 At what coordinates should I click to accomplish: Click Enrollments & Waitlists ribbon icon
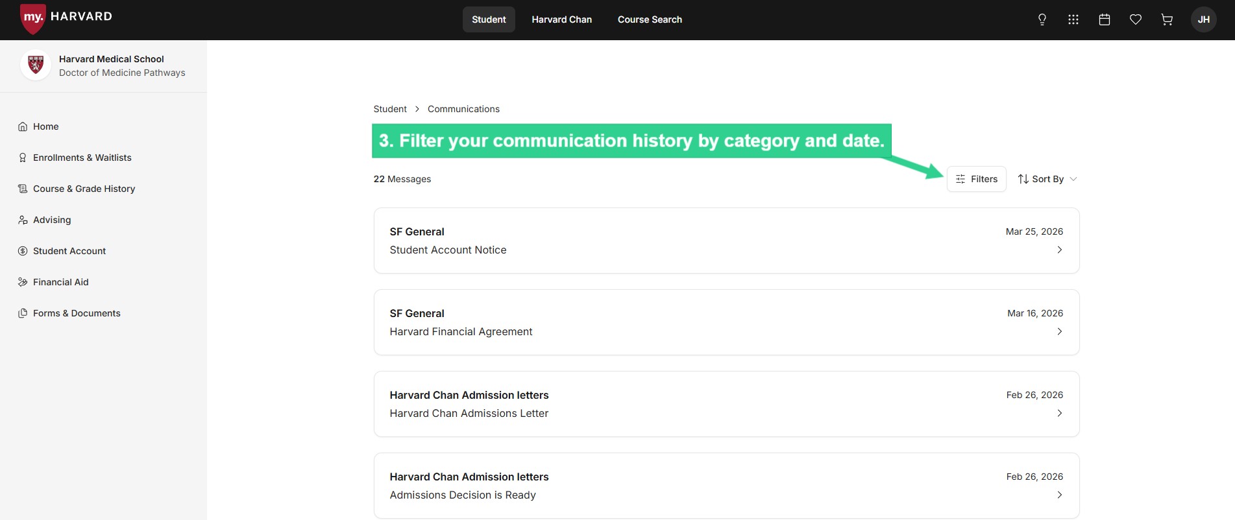(x=23, y=158)
